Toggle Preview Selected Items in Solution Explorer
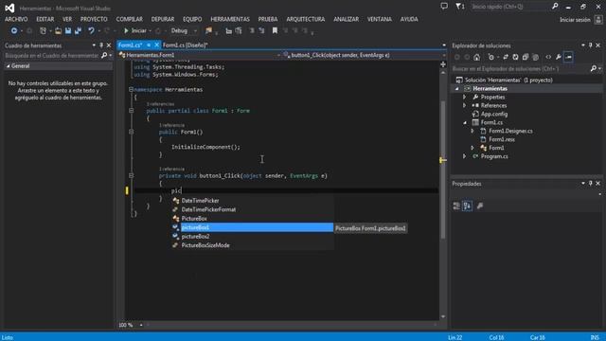This screenshot has width=606, height=341. click(568, 57)
